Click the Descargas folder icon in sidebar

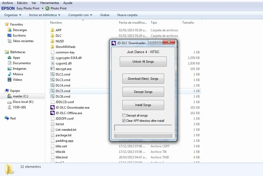(9, 30)
